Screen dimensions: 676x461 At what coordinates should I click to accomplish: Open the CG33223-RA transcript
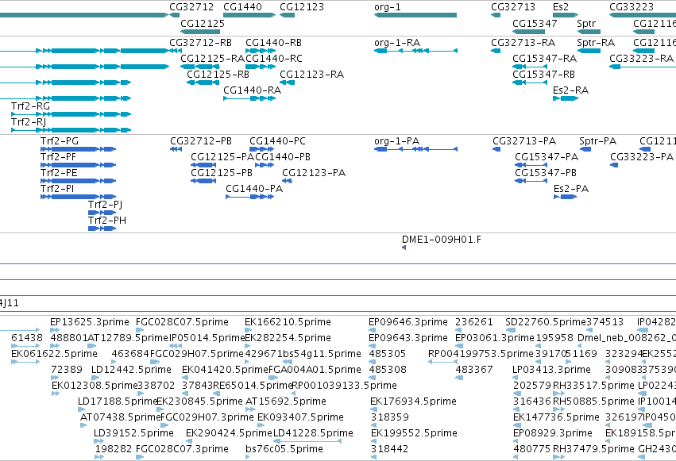coord(643,67)
